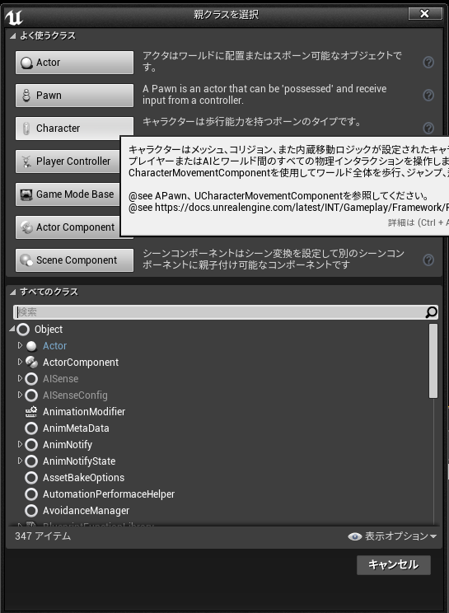Click the Object class circle icon

pos(23,330)
